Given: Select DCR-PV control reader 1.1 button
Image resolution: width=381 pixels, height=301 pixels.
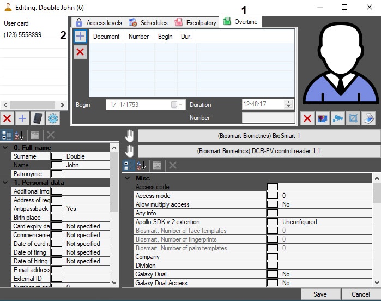Looking at the screenshot, I should click(x=259, y=151).
